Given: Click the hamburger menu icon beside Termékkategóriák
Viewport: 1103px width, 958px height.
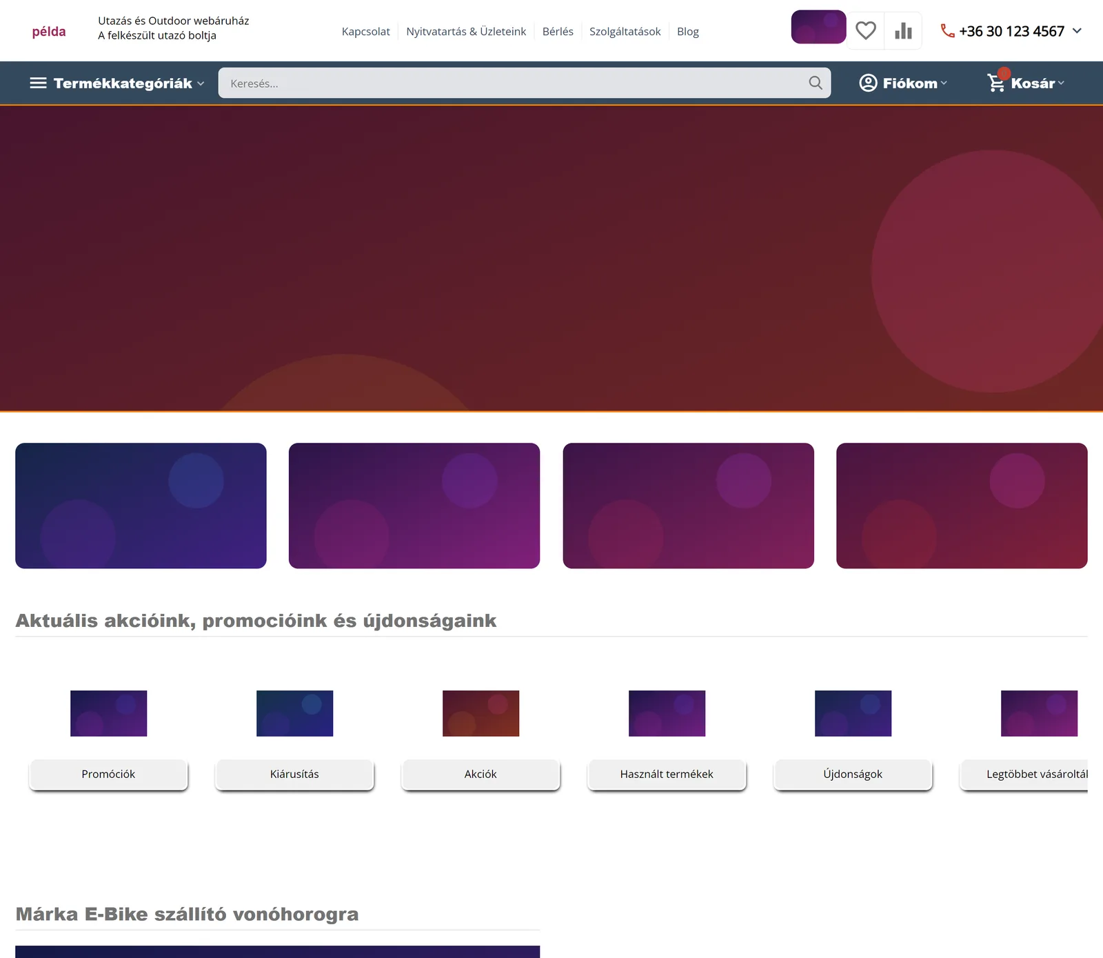Looking at the screenshot, I should (x=39, y=83).
